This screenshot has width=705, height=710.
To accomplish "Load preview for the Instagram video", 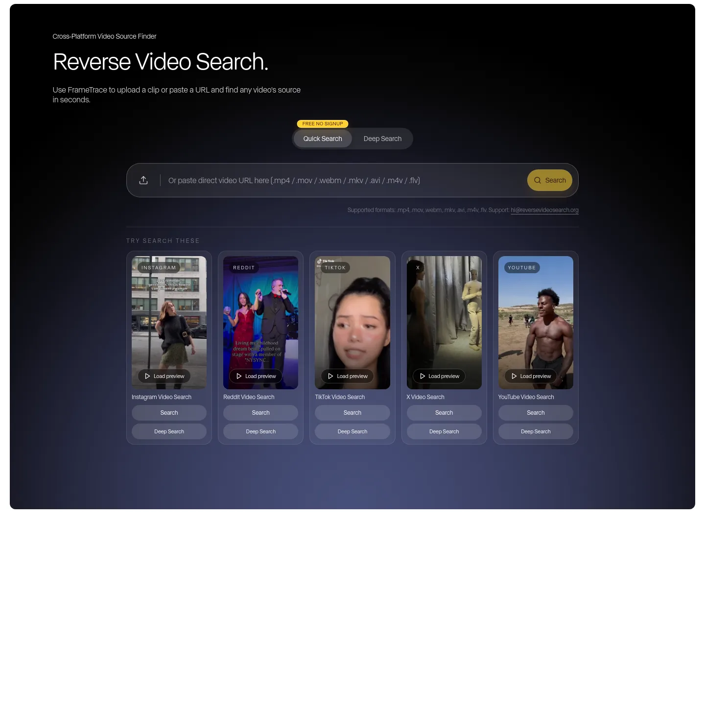I will pos(164,376).
